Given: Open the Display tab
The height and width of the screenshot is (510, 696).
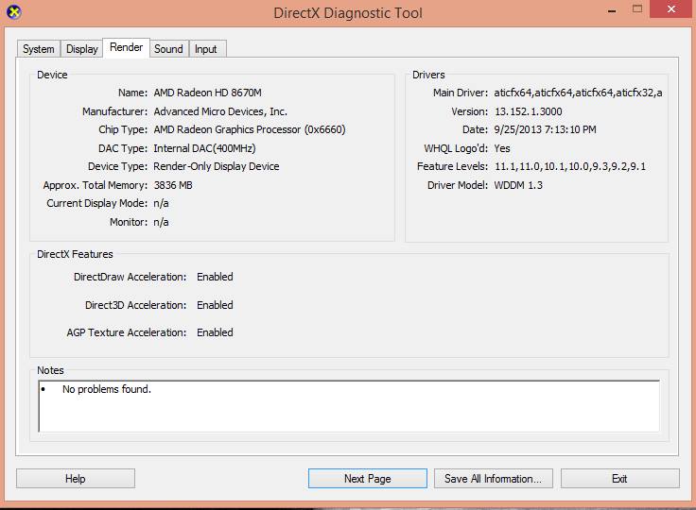Looking at the screenshot, I should tap(81, 49).
